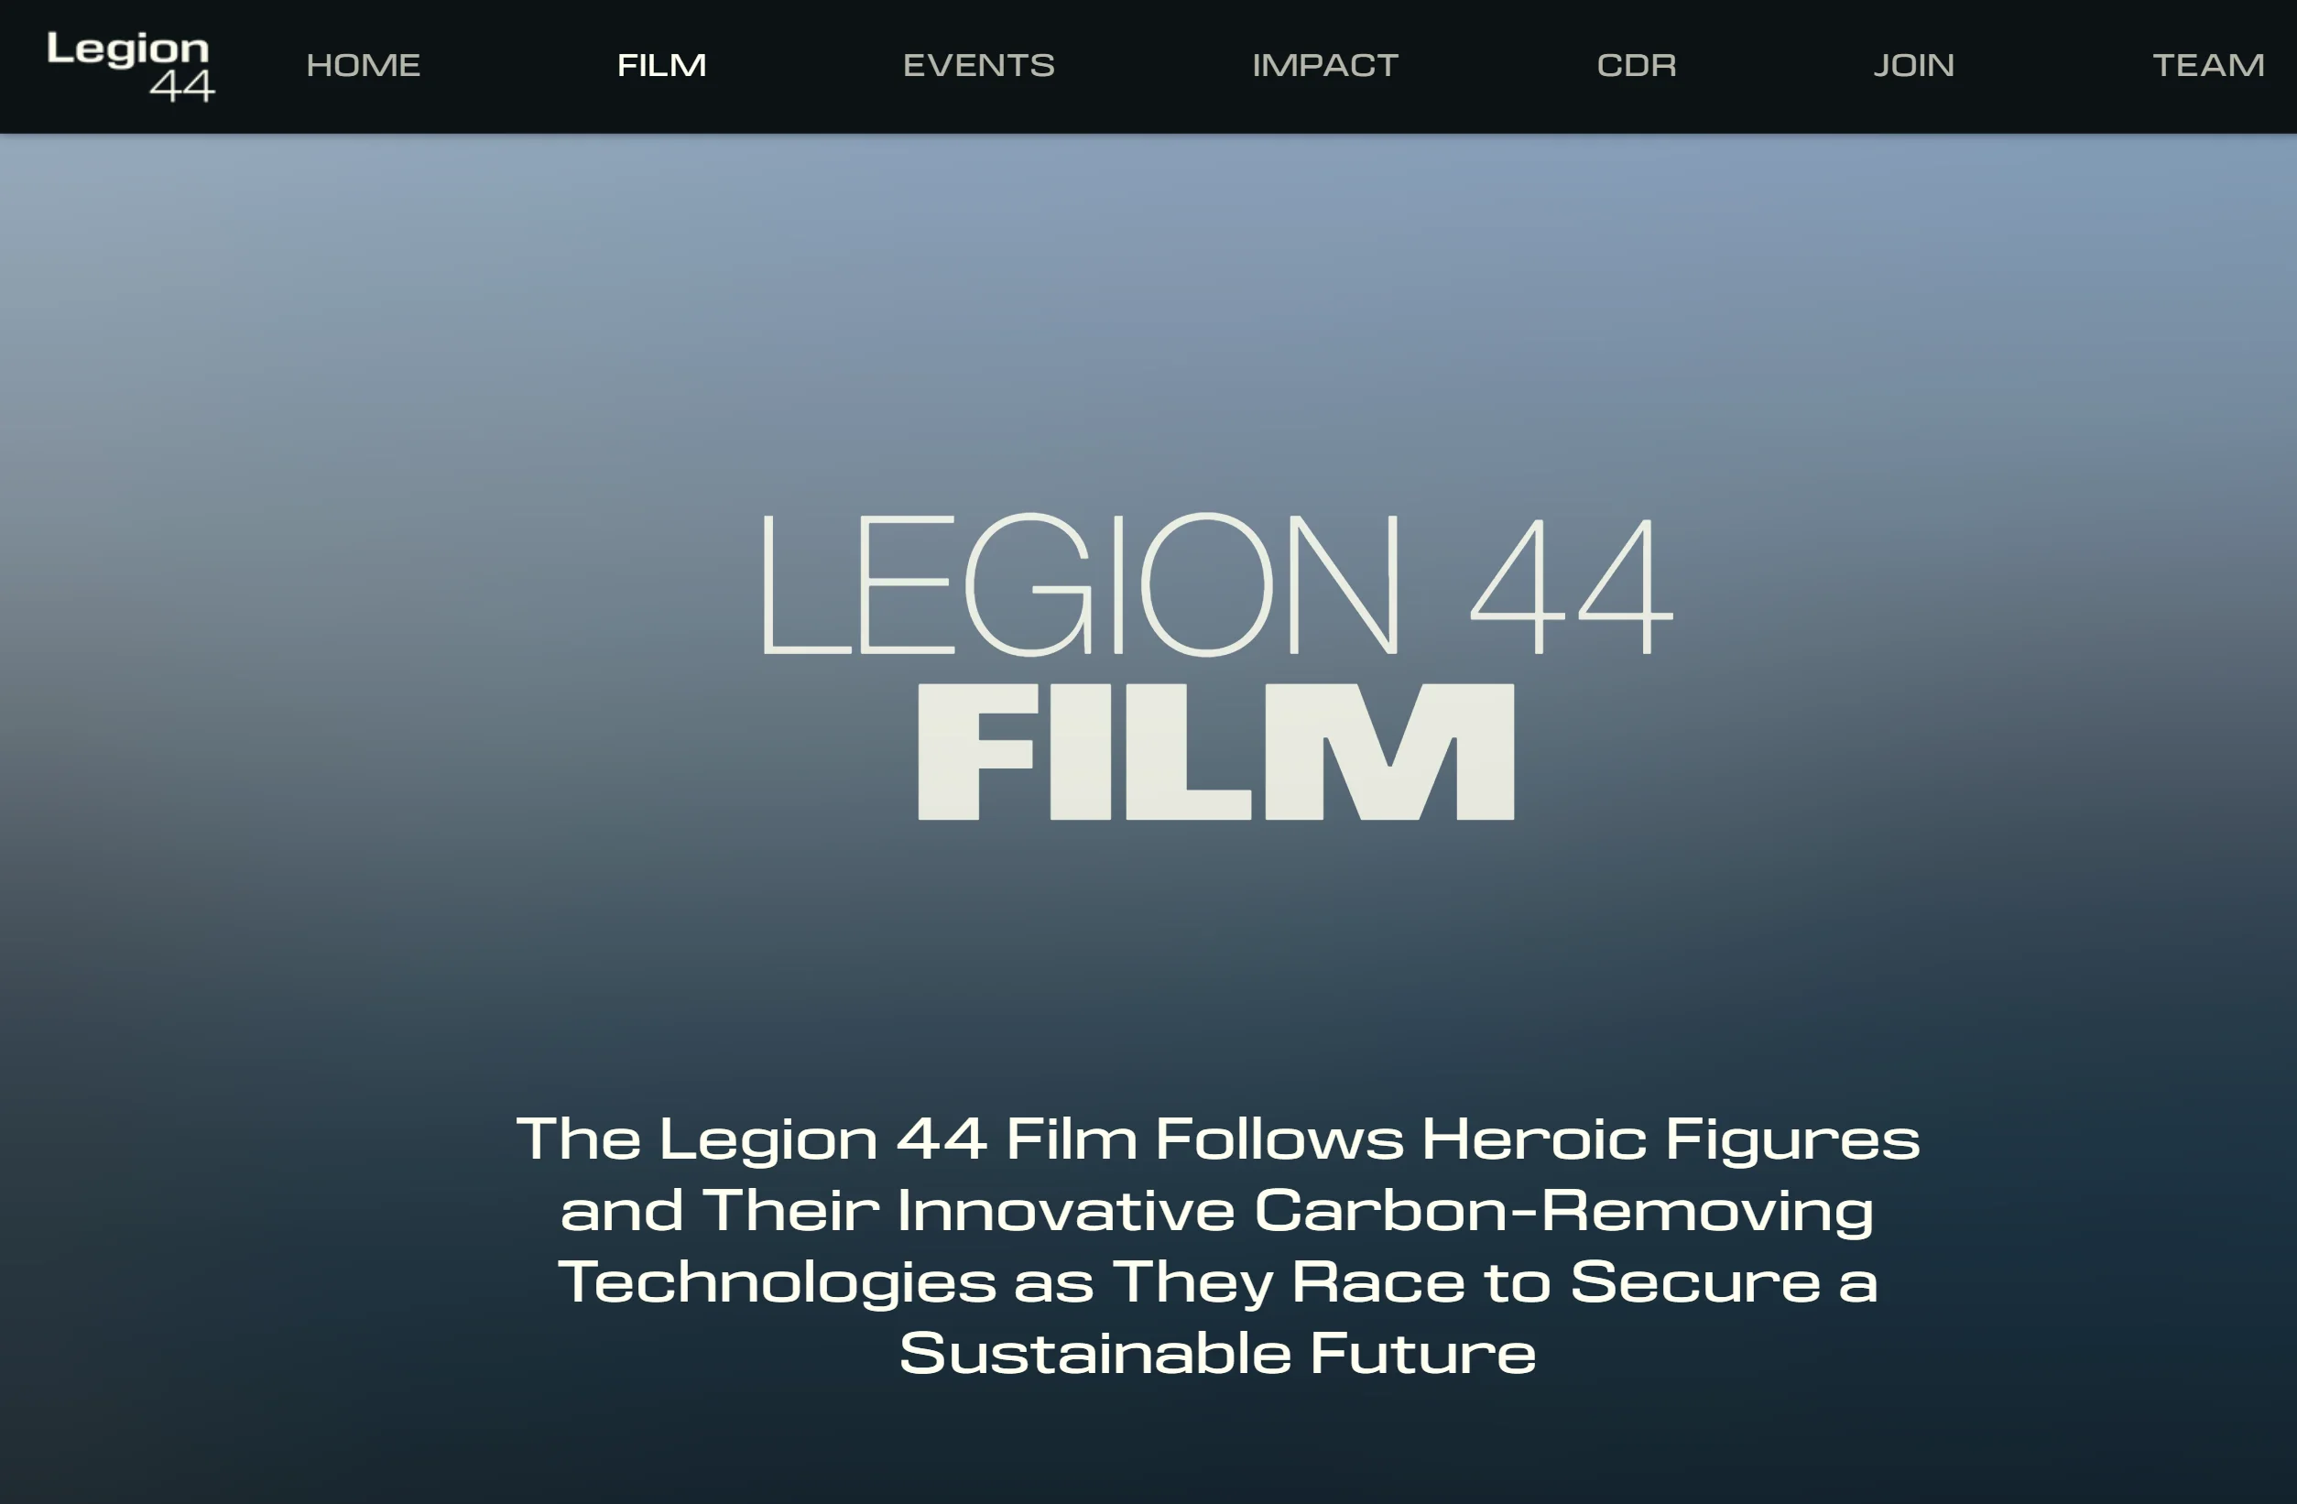Image resolution: width=2297 pixels, height=1504 pixels.
Task: Click tagline line 'Technologies as They Race'
Action: click(x=1218, y=1282)
